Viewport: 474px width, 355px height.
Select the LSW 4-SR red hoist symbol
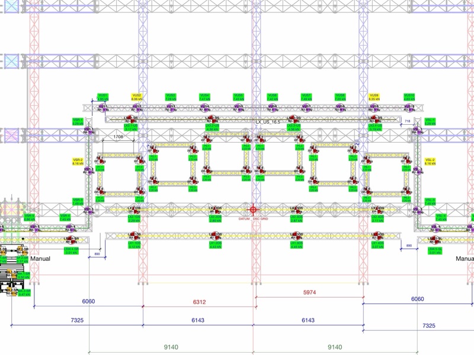(71, 240)
